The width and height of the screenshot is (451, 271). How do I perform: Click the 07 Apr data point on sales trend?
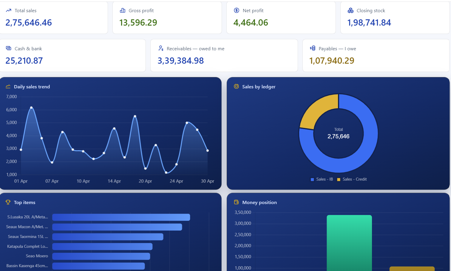[x=52, y=162]
